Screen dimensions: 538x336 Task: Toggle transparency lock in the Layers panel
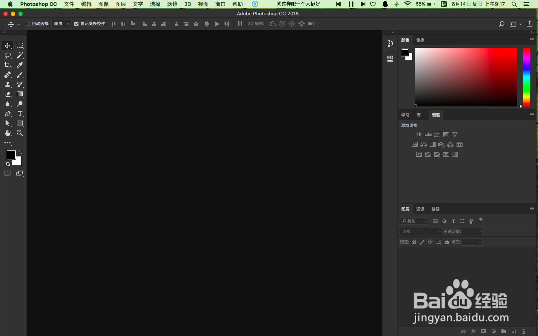414,242
